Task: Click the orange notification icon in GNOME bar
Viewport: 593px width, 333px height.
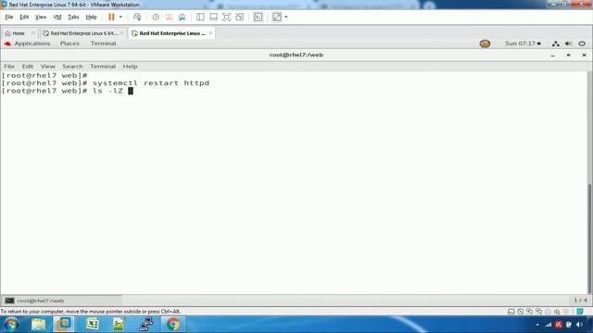Action: pos(485,43)
